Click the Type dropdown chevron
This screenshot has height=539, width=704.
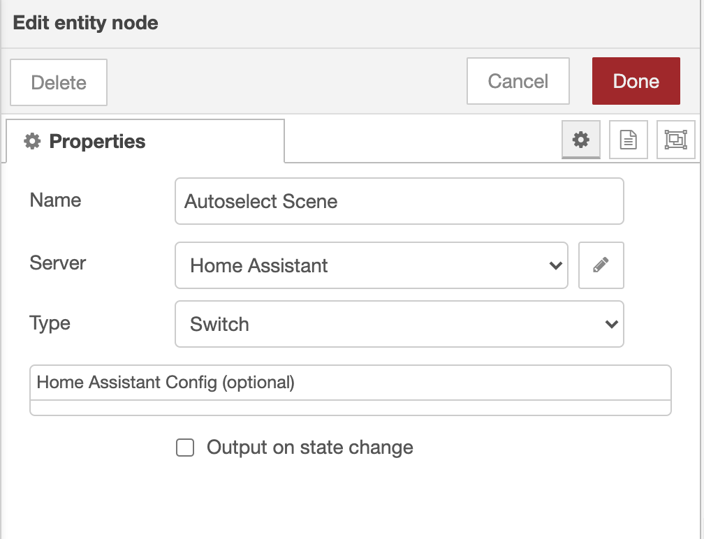(x=611, y=324)
